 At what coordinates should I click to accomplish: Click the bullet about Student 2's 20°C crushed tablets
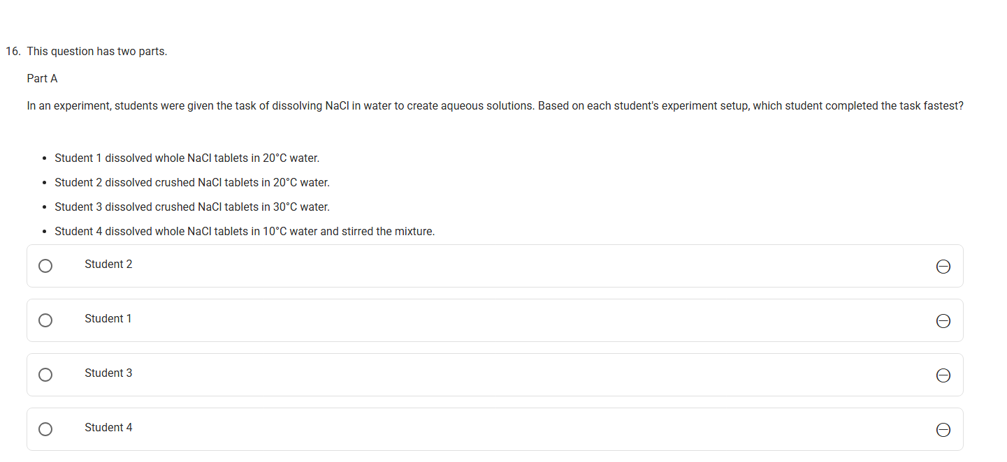pyautogui.click(x=191, y=183)
